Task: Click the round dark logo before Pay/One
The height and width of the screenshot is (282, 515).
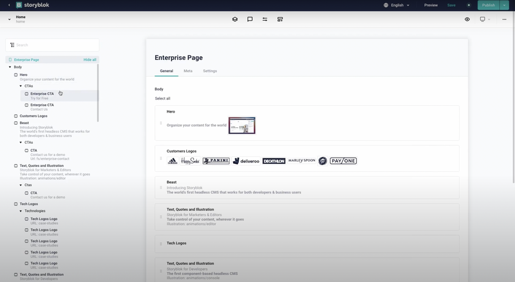Action: [322, 161]
